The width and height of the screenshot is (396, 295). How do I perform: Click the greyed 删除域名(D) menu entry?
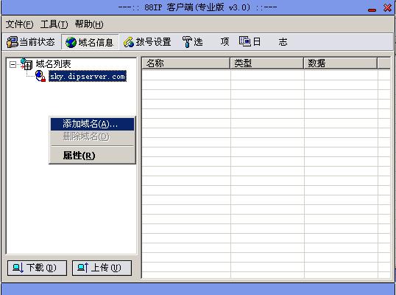click(92, 136)
